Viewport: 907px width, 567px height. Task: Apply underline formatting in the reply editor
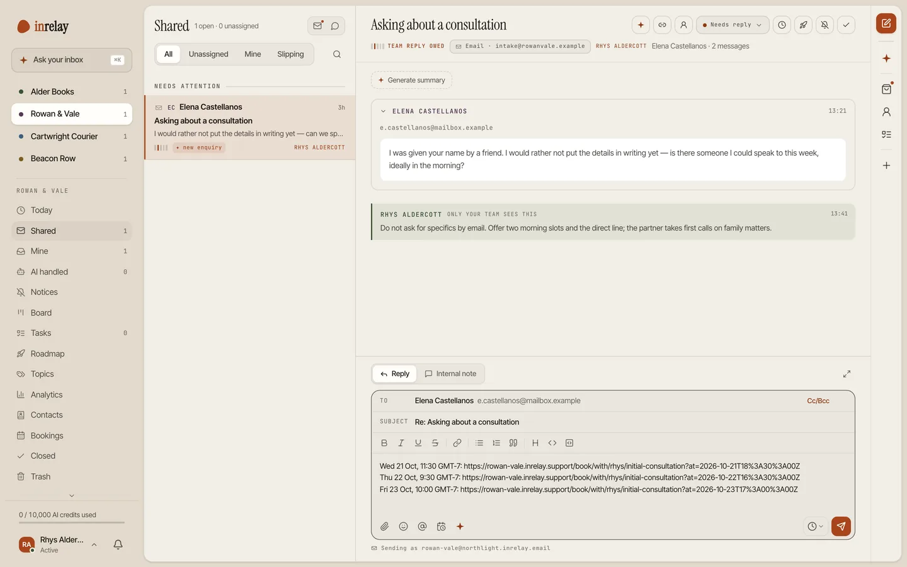(418, 443)
